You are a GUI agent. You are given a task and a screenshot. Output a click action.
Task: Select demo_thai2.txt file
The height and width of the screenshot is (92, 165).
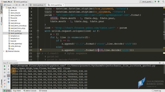(x=16, y=15)
